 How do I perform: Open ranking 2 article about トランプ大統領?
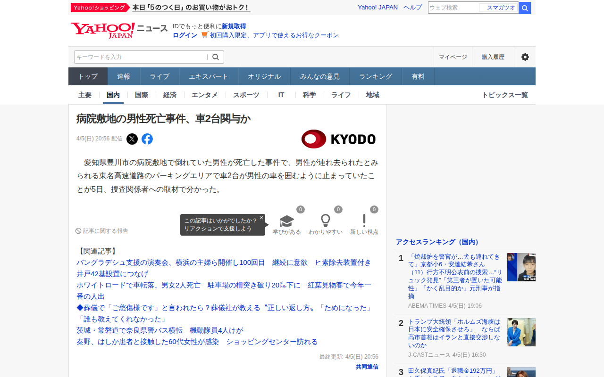455,333
